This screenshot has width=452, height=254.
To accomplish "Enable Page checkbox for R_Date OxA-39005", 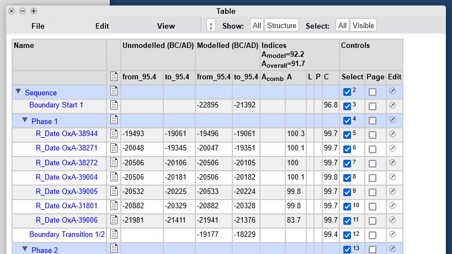I will [x=373, y=191].
